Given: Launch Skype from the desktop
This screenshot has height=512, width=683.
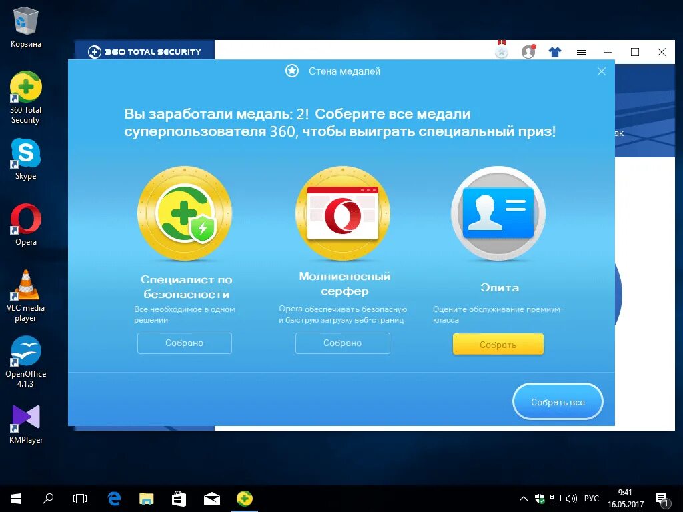Looking at the screenshot, I should point(25,152).
